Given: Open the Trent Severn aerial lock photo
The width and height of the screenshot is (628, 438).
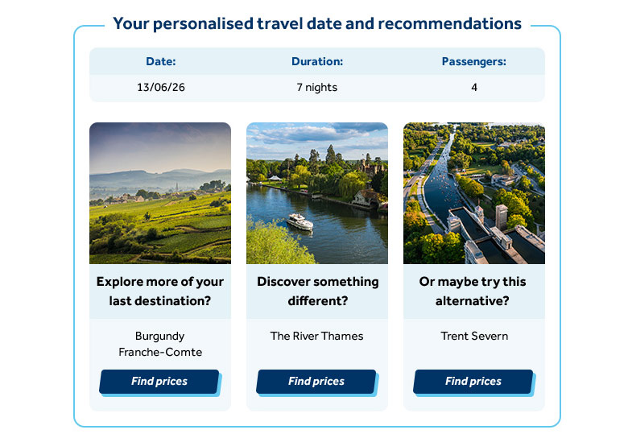Looking at the screenshot, I should coord(474,193).
